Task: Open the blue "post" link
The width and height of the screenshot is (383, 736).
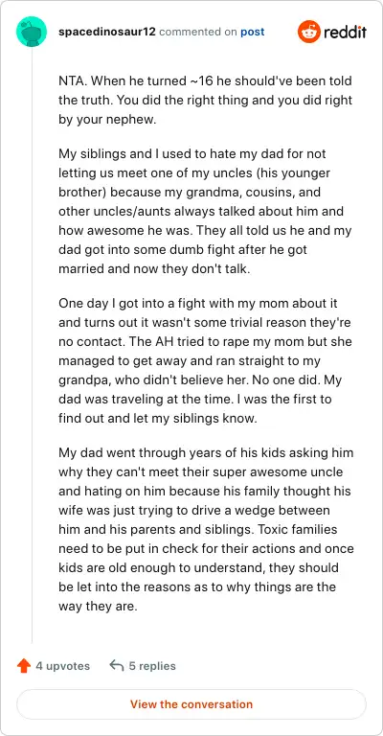Action: (x=252, y=32)
